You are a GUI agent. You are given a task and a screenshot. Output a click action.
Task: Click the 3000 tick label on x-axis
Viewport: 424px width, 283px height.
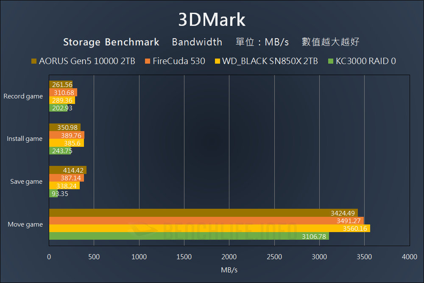point(319,257)
